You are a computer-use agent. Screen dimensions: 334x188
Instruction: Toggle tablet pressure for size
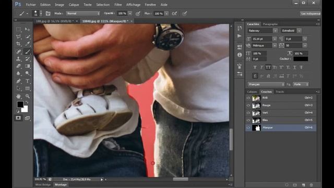[x=184, y=14]
